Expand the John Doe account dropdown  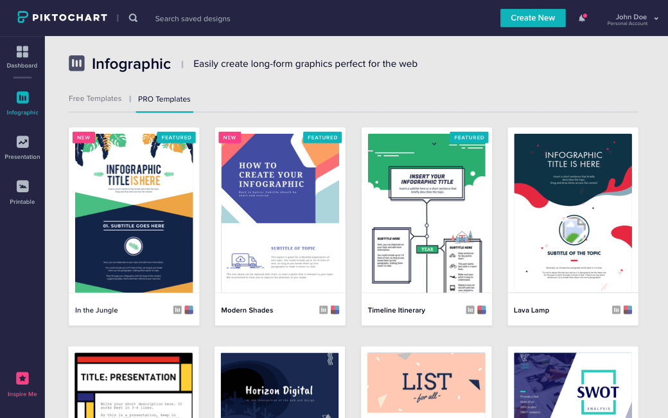[x=656, y=19]
